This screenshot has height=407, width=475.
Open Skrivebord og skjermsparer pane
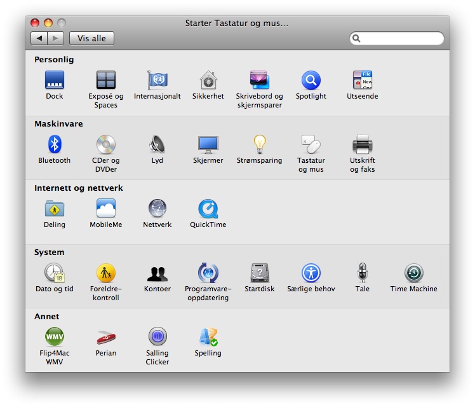click(260, 80)
